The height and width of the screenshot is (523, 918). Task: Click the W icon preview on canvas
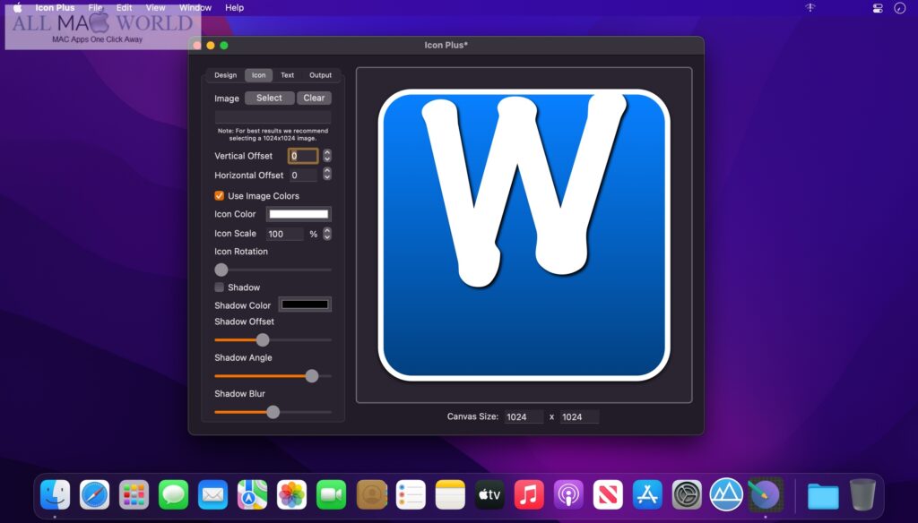pyautogui.click(x=524, y=235)
